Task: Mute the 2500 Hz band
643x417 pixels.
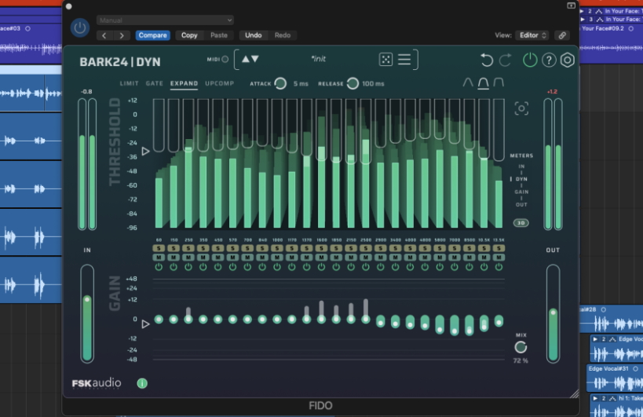Action: (366, 258)
